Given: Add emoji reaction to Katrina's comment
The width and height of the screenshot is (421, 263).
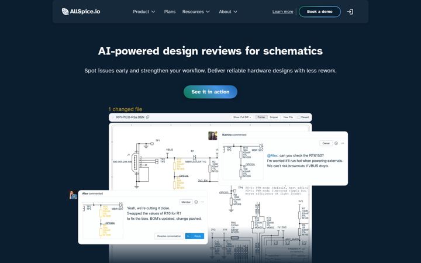Looking at the screenshot, I should click(x=336, y=143).
